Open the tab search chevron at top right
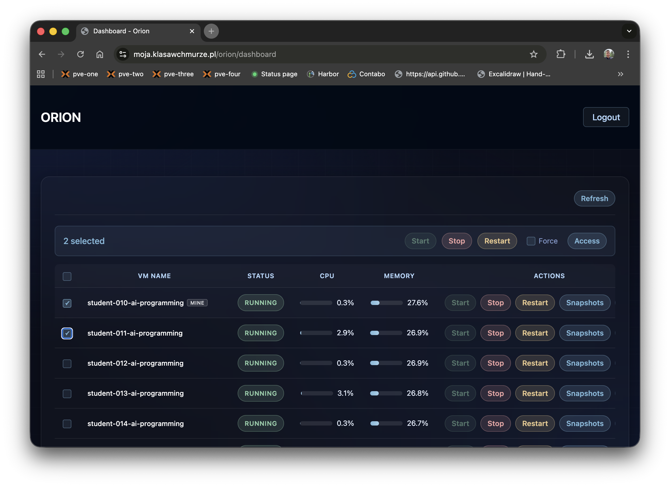 629,31
